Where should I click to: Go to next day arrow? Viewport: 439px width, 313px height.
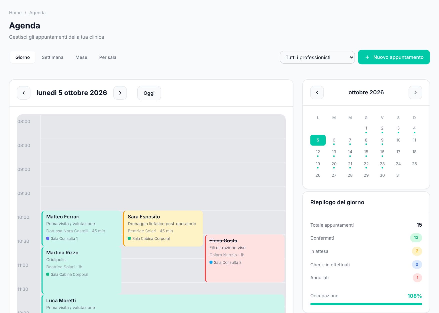pyautogui.click(x=120, y=93)
